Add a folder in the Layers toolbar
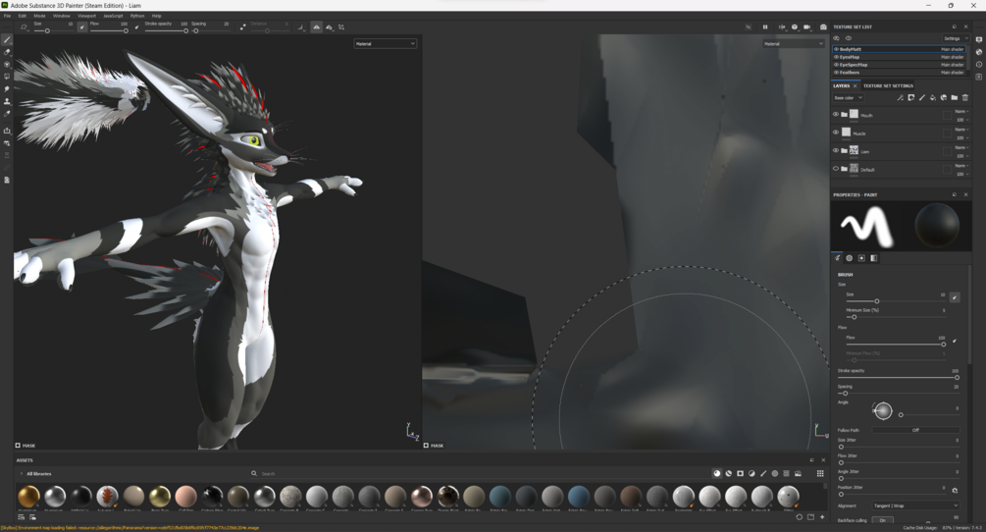The width and height of the screenshot is (986, 532). click(x=954, y=97)
